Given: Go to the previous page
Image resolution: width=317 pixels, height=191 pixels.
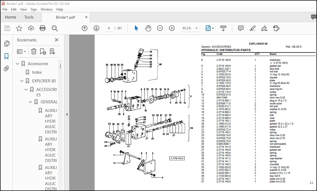Looking at the screenshot, I should coord(85,28).
